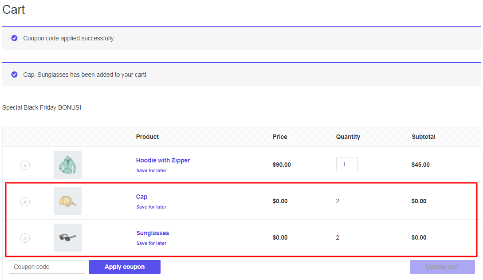Remove Cap from the cart
The height and width of the screenshot is (280, 483).
click(25, 202)
